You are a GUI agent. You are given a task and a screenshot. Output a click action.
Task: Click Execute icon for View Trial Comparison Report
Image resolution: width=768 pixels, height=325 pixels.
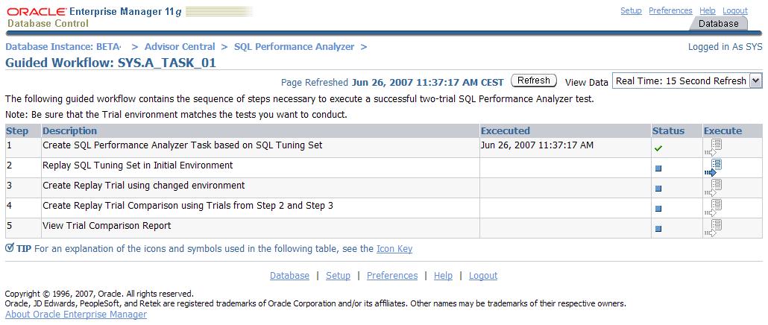pos(714,228)
